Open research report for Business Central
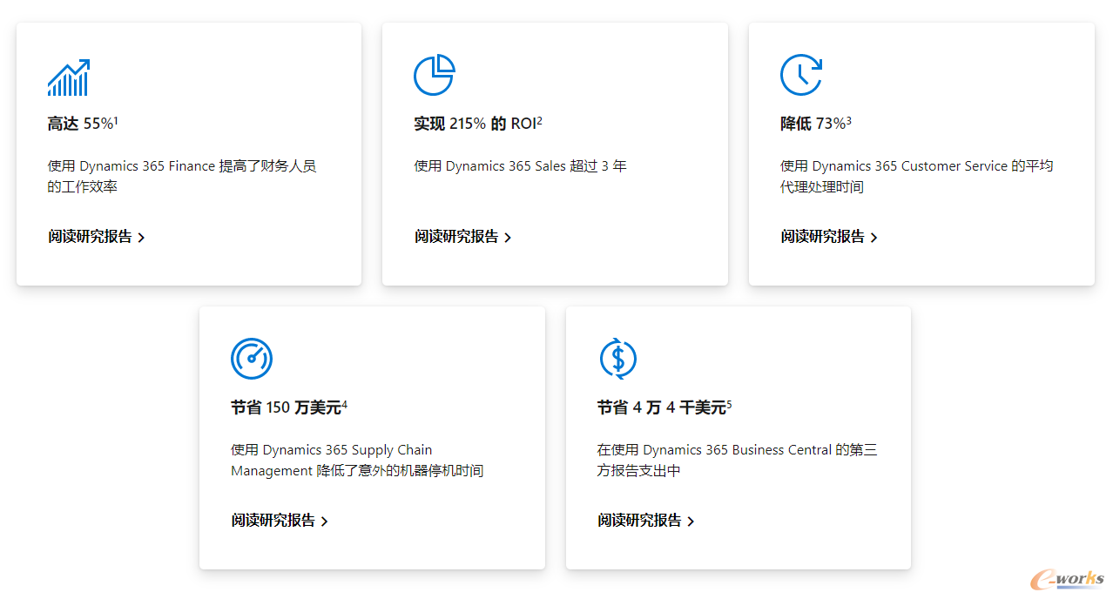The image size is (1113, 599). coord(647,521)
